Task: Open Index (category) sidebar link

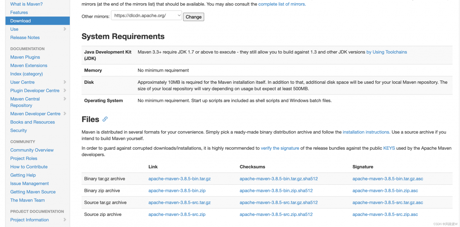Action: point(27,74)
